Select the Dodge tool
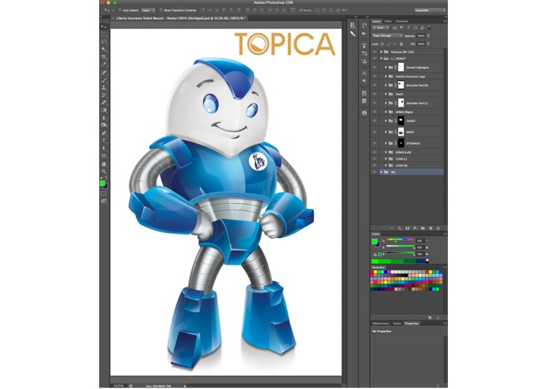 pyautogui.click(x=104, y=125)
